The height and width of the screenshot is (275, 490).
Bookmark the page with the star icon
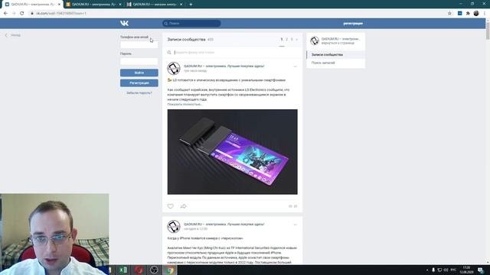tap(449, 14)
